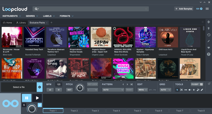The image size is (212, 114).
Task: Click the help question mark icon
Action: (x=209, y=54)
